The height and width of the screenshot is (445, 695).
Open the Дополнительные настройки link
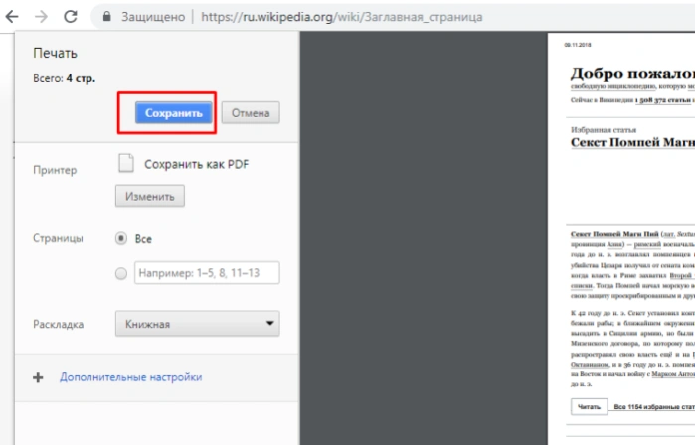coord(131,377)
